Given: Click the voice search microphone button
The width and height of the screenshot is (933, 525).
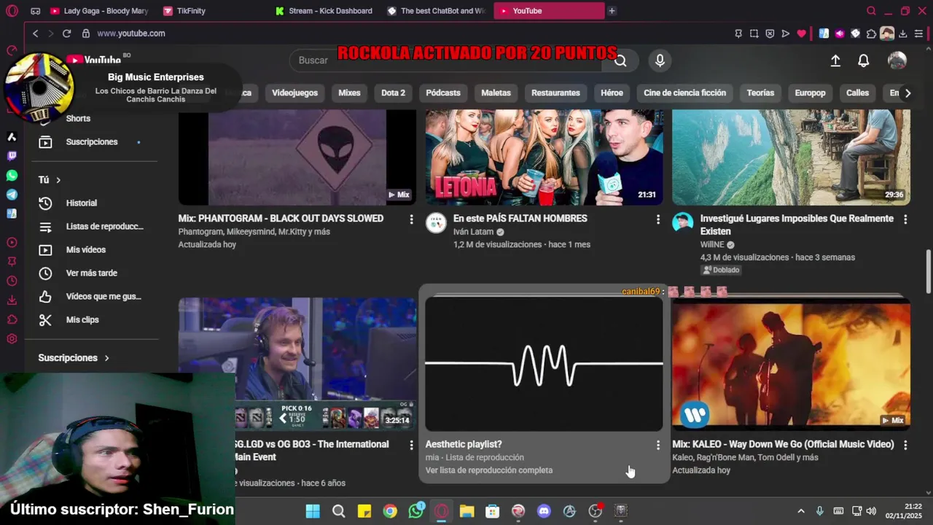Looking at the screenshot, I should coord(660,61).
